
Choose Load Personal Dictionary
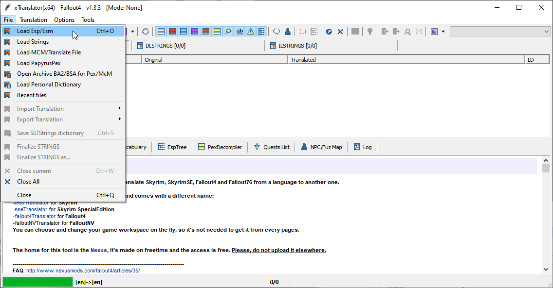tap(63, 85)
